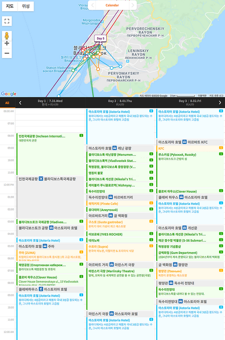Open the Calendar button above the map
Viewport: 225px width, 340px height.
coord(112,5)
